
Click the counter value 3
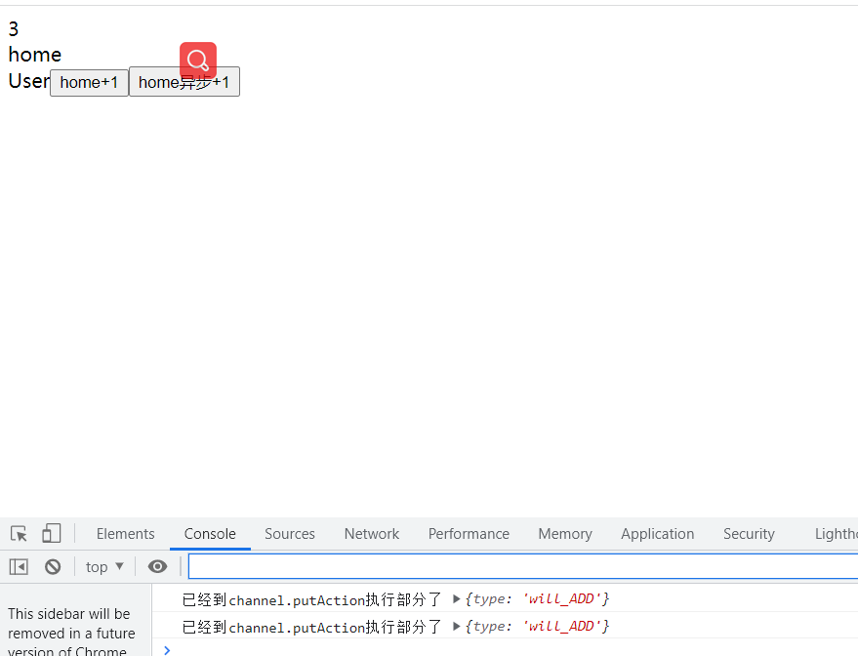(x=14, y=28)
